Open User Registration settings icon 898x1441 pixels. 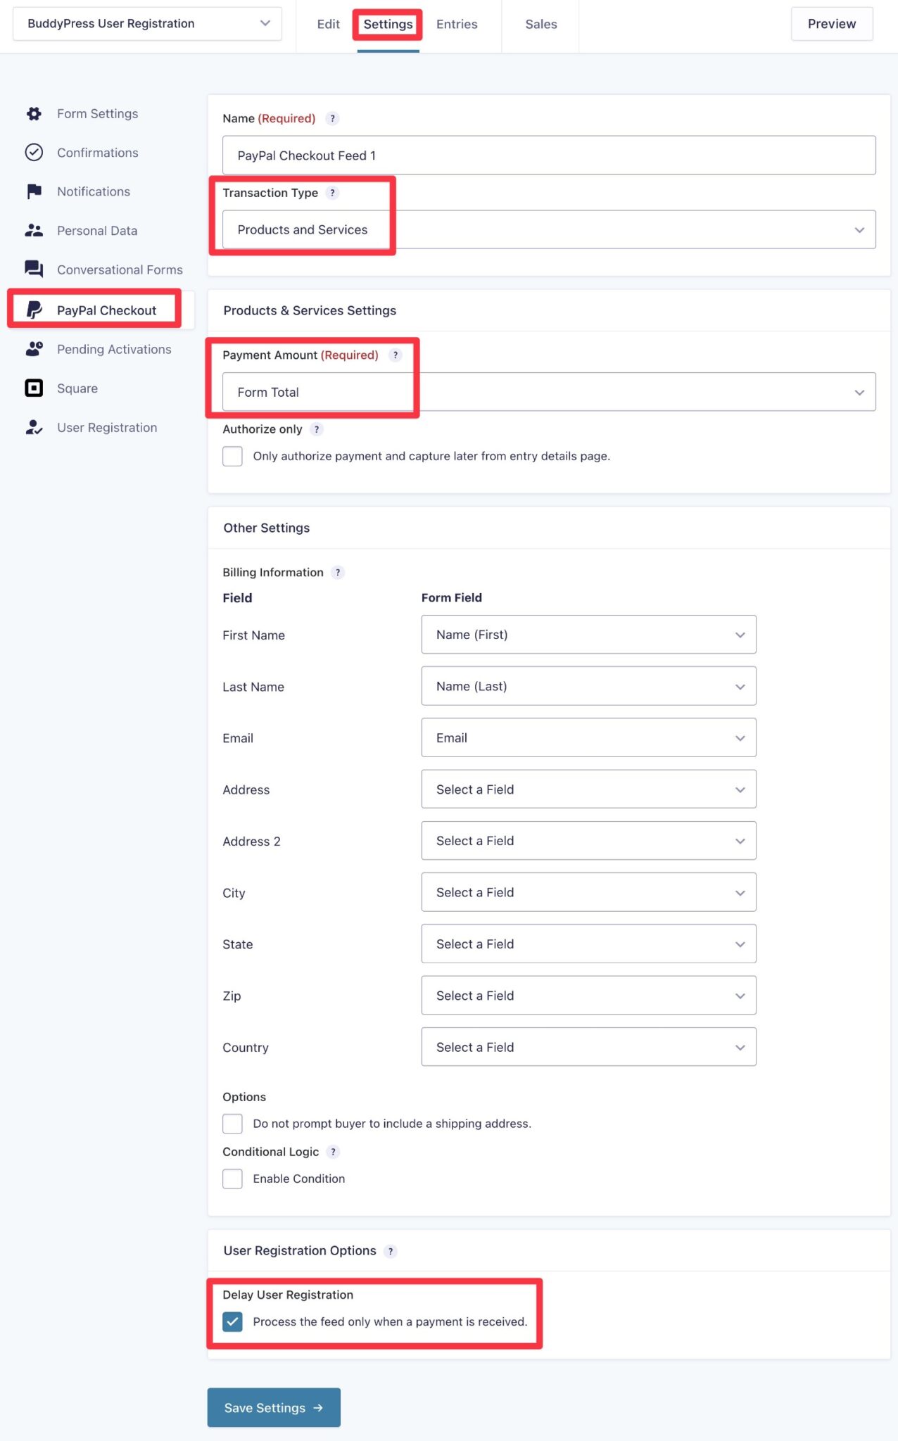pyautogui.click(x=34, y=427)
